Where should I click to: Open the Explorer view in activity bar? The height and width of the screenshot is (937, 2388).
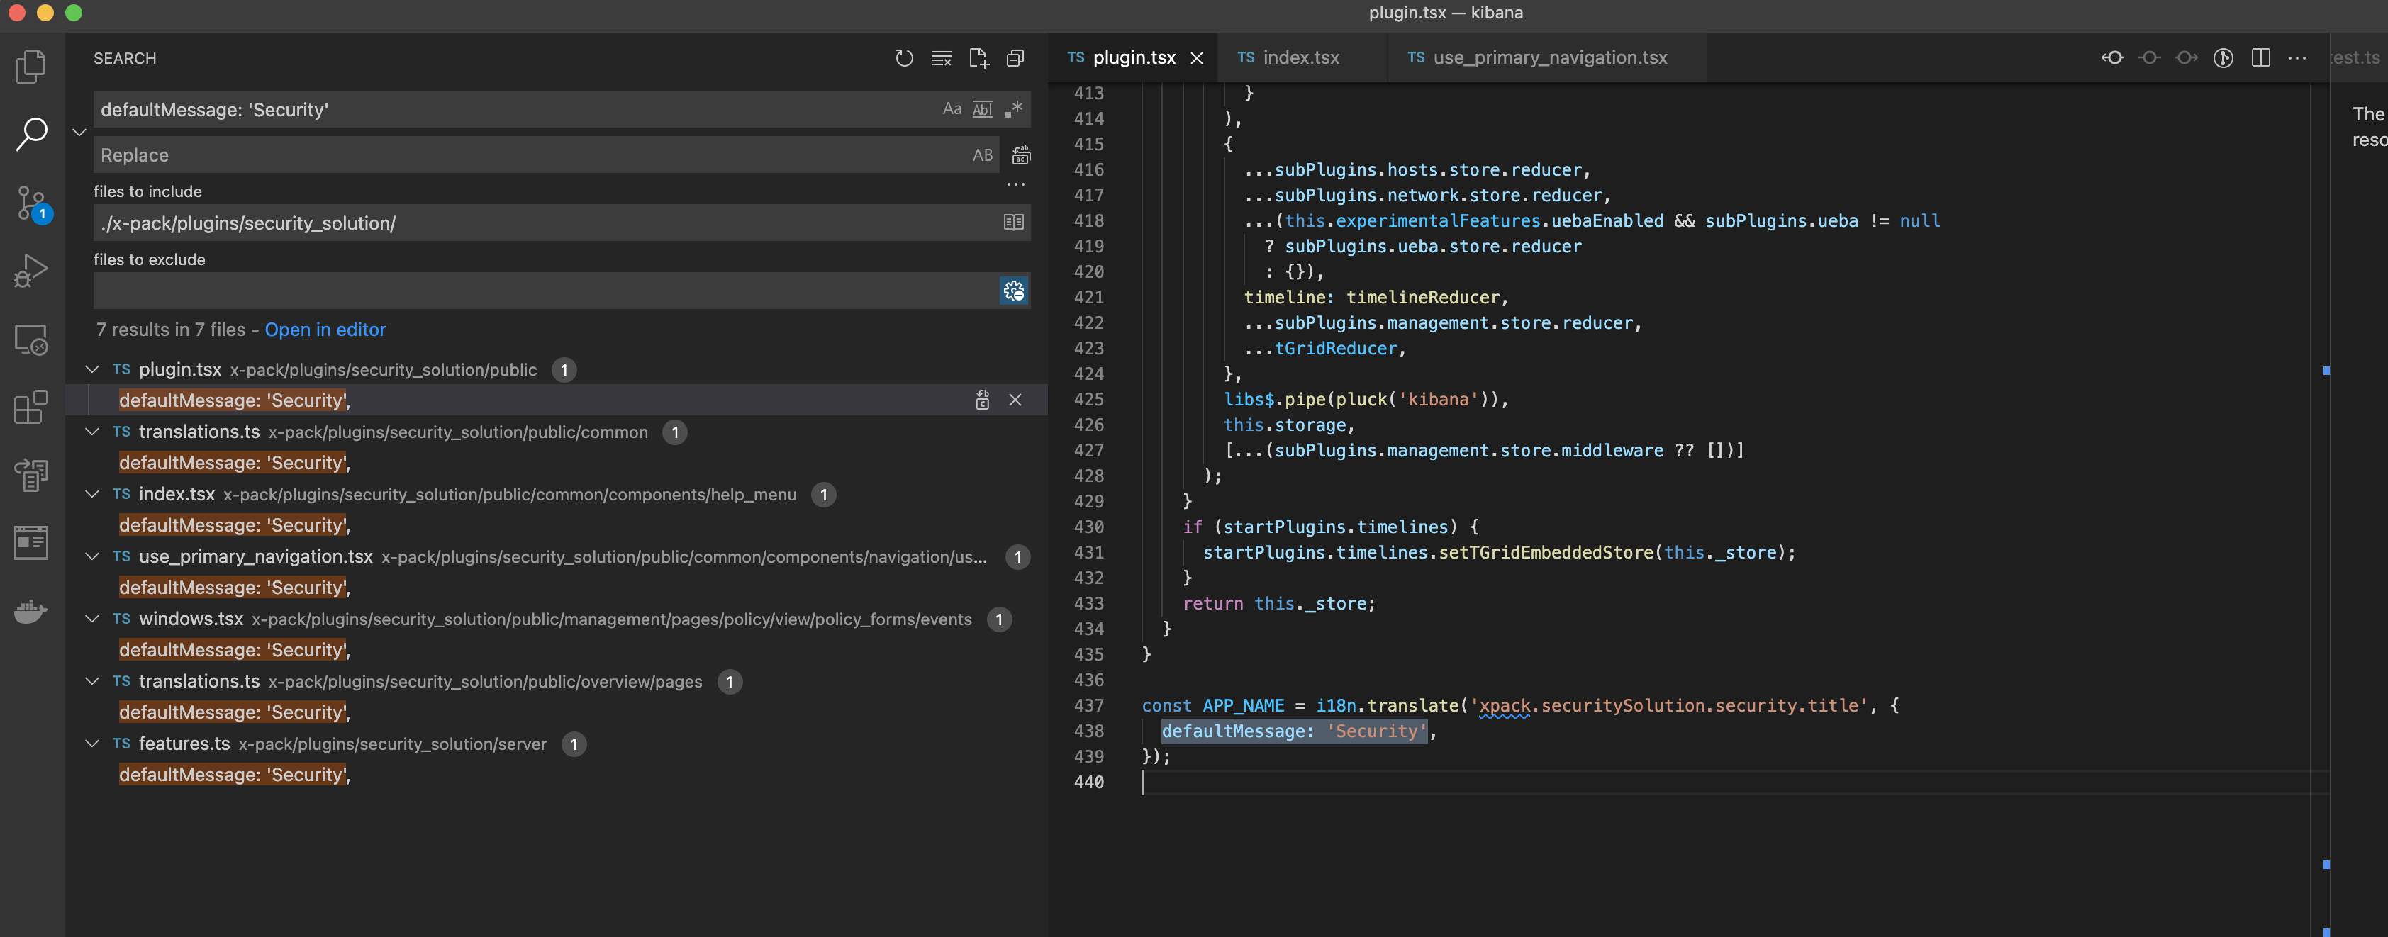(x=30, y=67)
